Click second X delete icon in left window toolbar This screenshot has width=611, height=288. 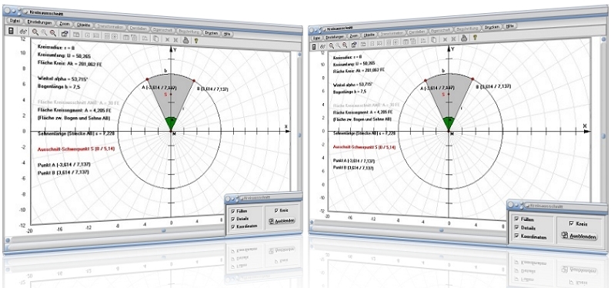(176, 40)
